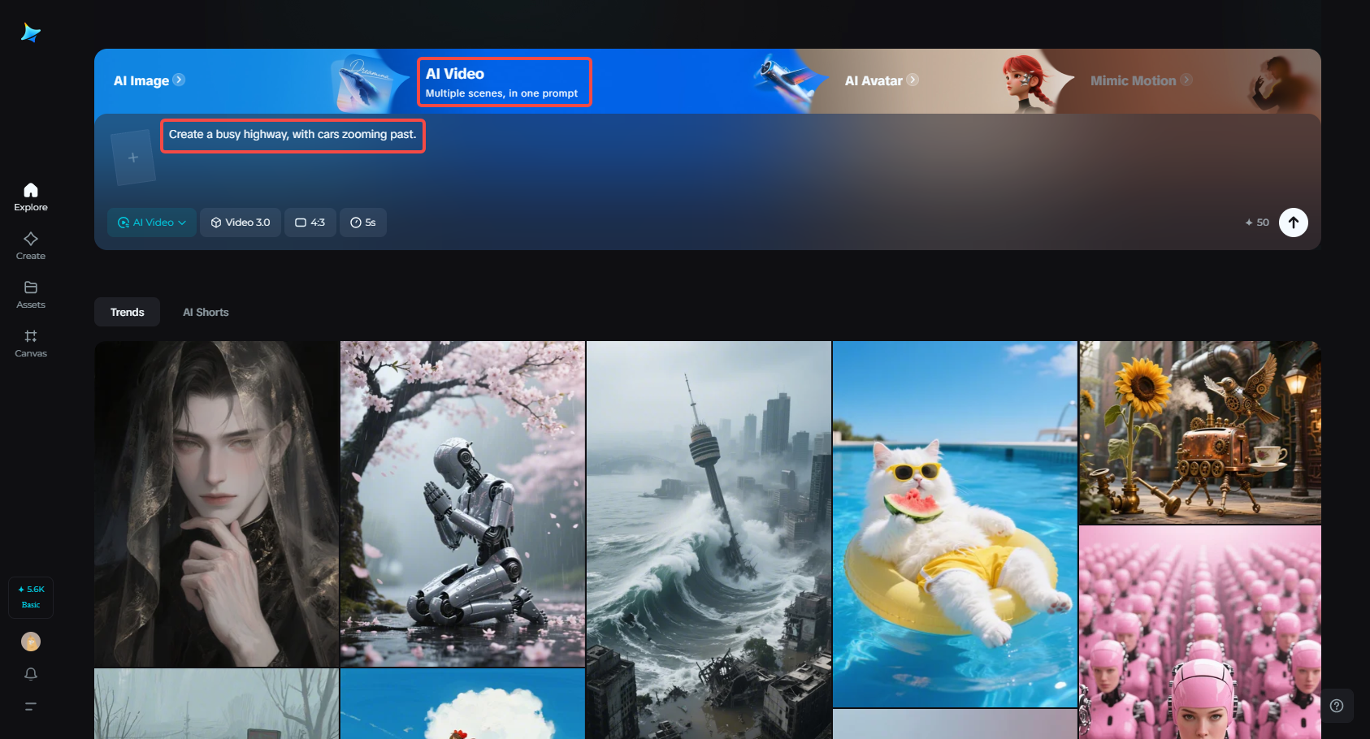Open the user profile avatar
The image size is (1370, 739).
click(x=31, y=642)
